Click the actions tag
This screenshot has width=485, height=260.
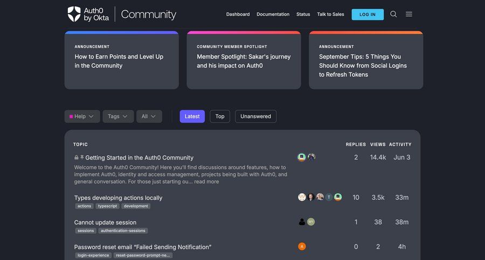[84, 206]
